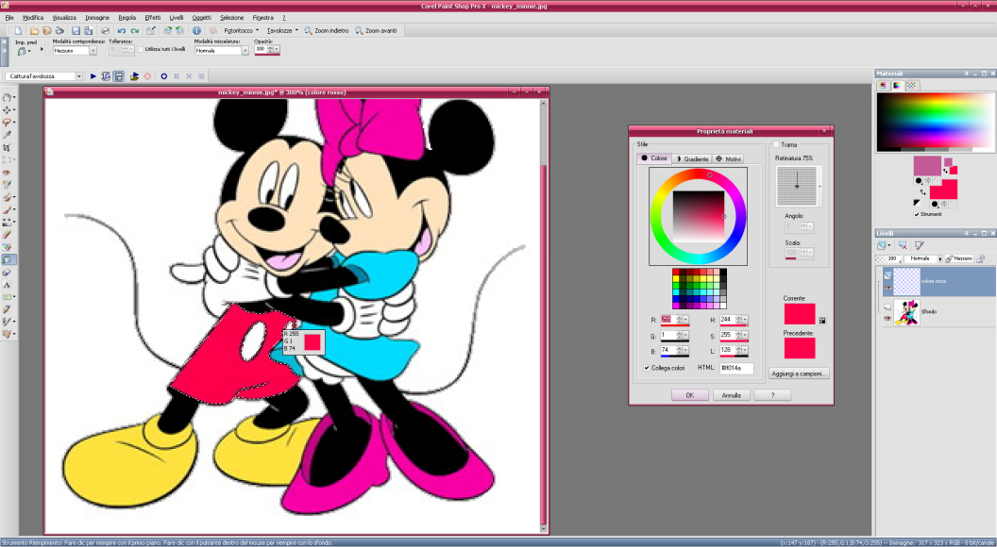Swap foreground and background materials arrow
The width and height of the screenshot is (997, 547).
(x=922, y=192)
